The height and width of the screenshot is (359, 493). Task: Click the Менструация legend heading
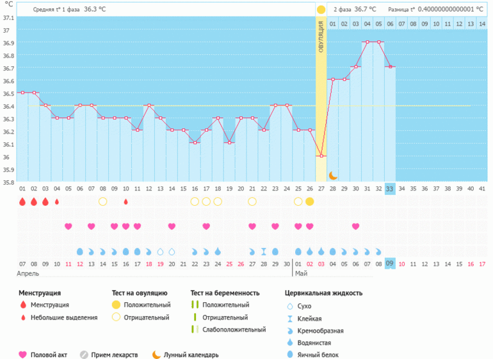tap(40, 293)
